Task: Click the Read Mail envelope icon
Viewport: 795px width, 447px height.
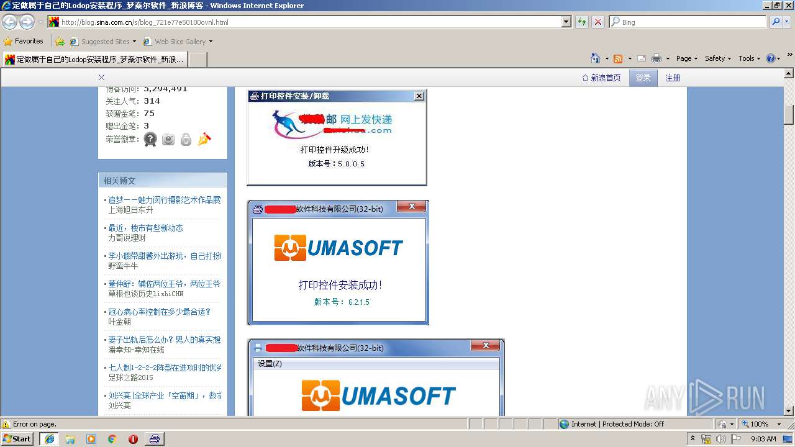Action: [x=642, y=58]
